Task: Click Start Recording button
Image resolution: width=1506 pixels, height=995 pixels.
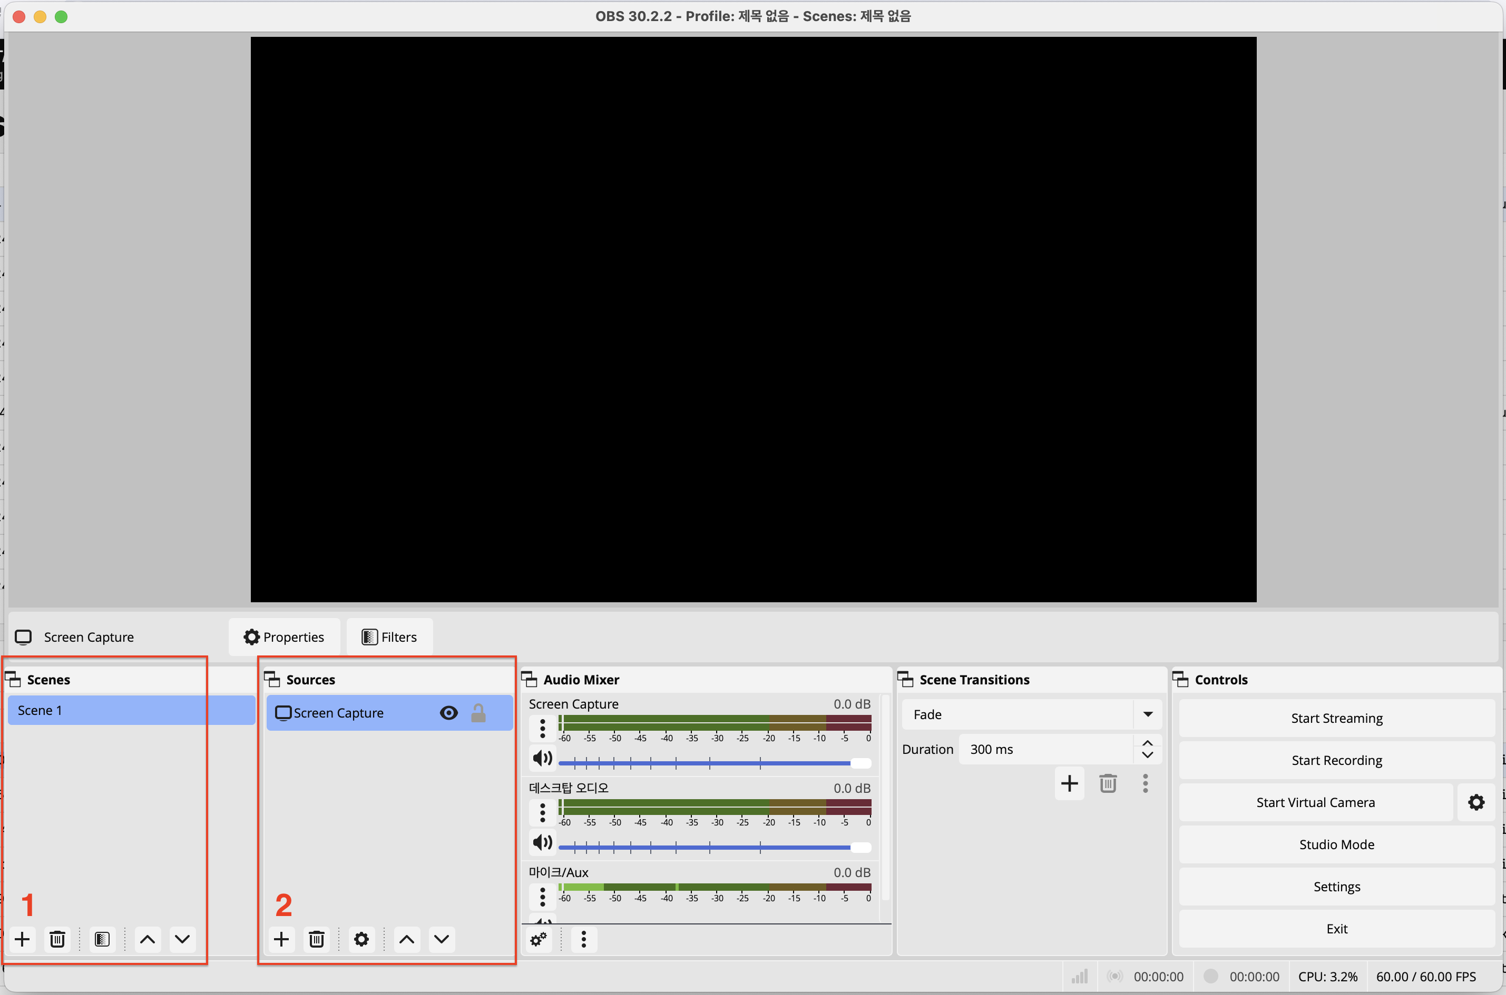Action: [1336, 760]
